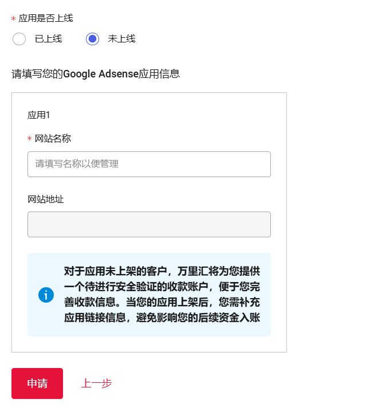Click the 网站地址 field label
The height and width of the screenshot is (411, 390).
[x=46, y=199]
